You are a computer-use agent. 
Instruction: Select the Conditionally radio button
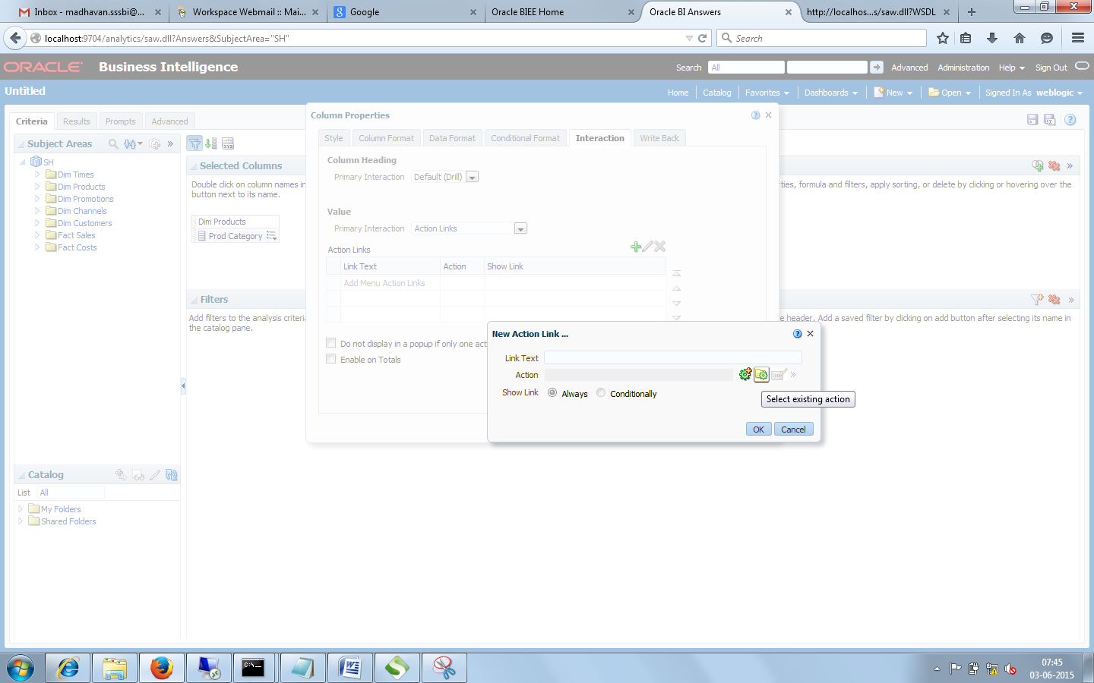pos(601,393)
